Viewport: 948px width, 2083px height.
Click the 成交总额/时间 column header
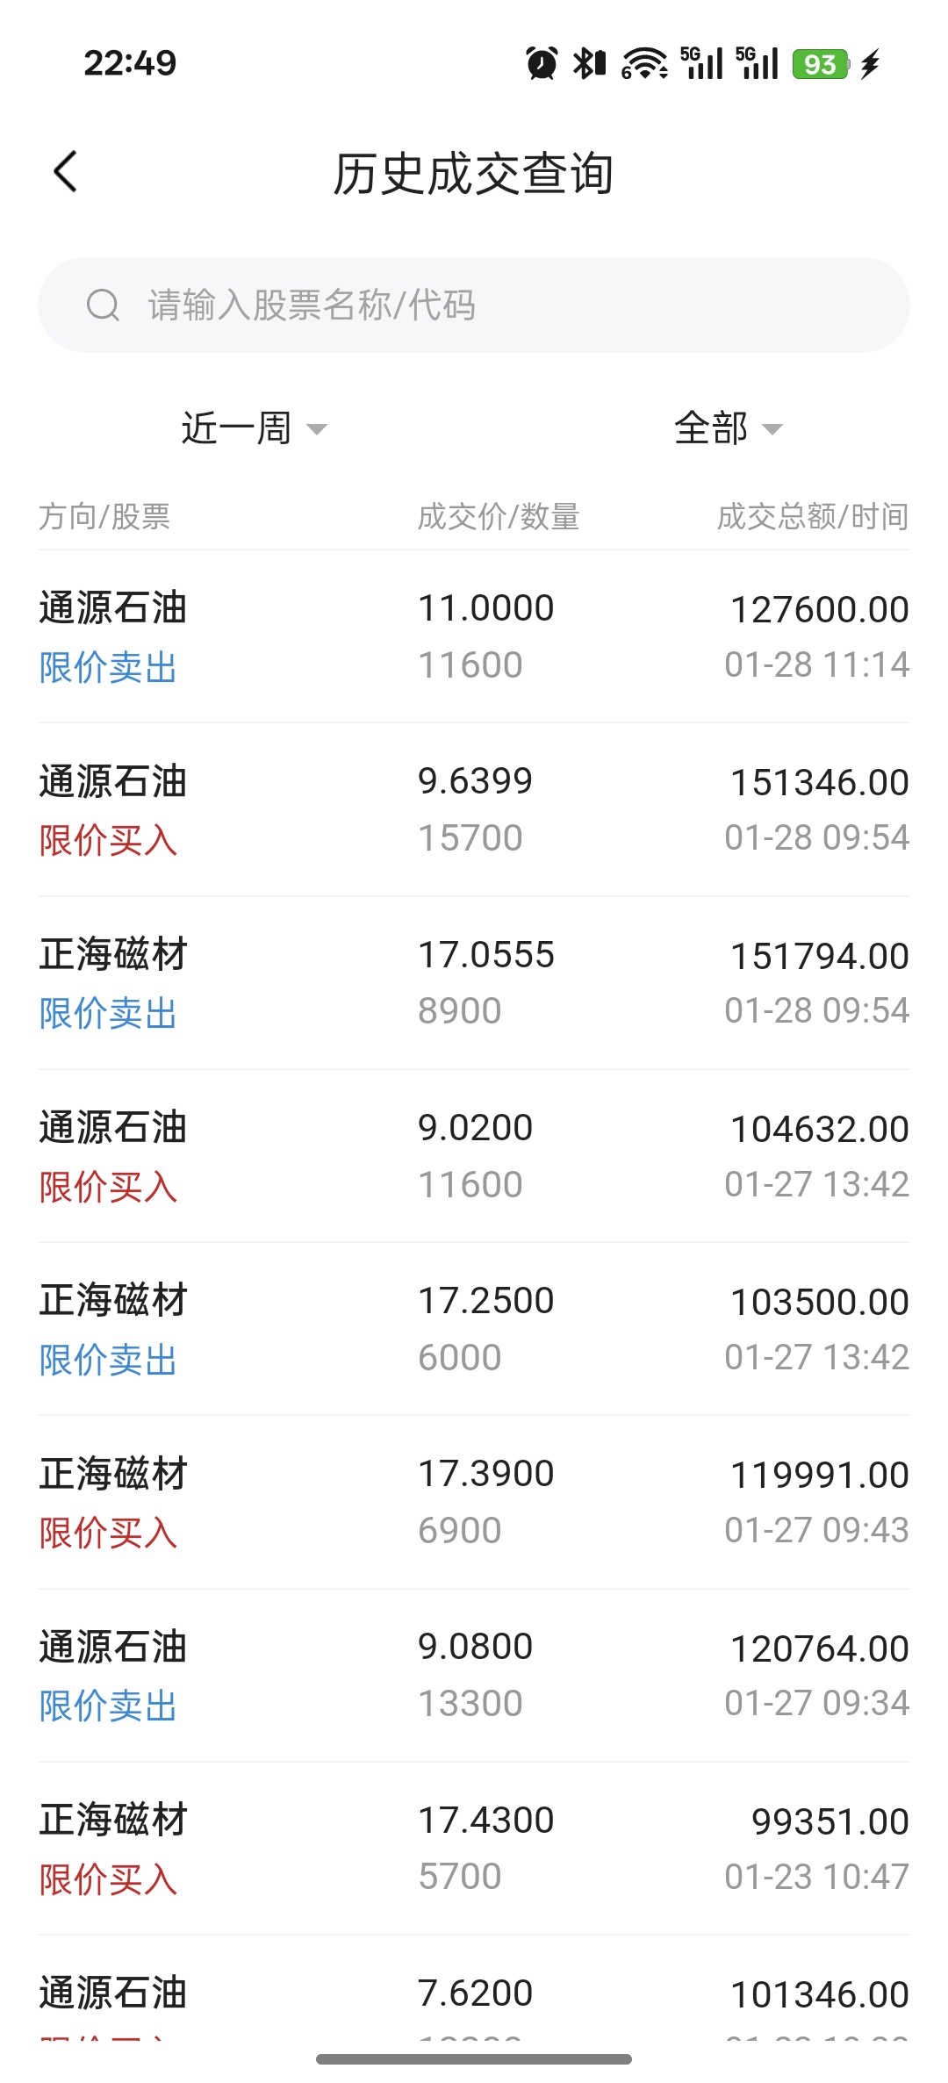(x=813, y=517)
